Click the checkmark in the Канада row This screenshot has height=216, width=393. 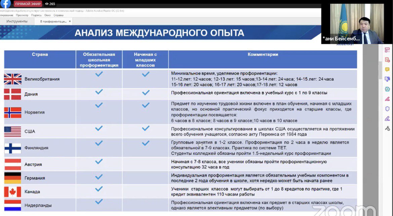[99, 189]
